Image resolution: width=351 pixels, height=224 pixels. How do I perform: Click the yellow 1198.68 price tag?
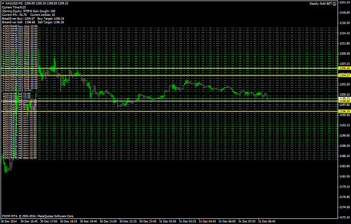[344, 101]
